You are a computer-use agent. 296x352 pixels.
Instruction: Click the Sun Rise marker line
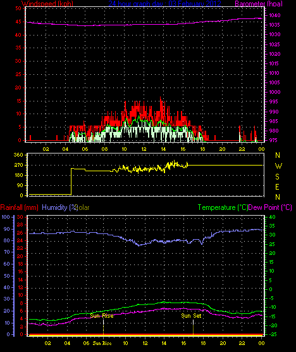pyautogui.click(x=103, y=327)
